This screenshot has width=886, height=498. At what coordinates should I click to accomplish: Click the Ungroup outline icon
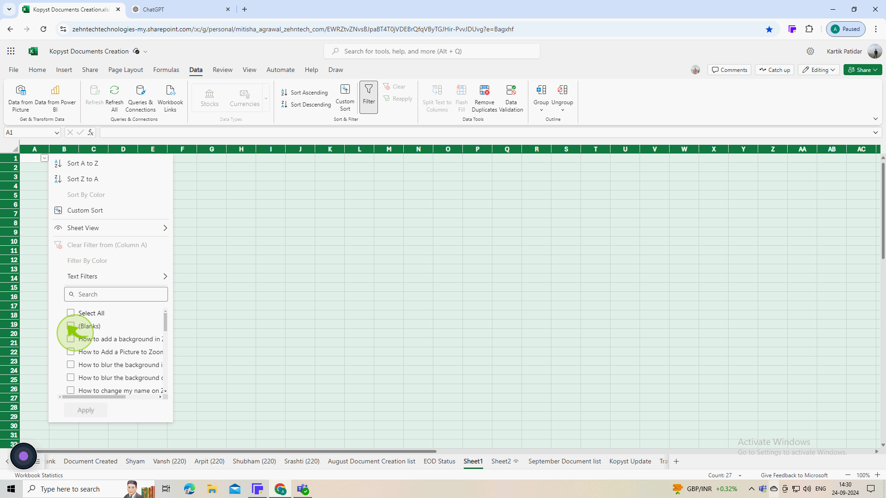[x=563, y=90]
